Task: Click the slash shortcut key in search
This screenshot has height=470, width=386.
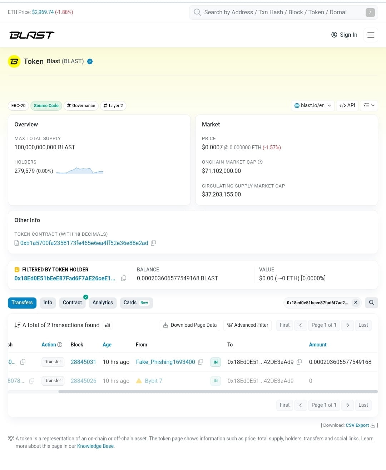Action: coord(370,12)
